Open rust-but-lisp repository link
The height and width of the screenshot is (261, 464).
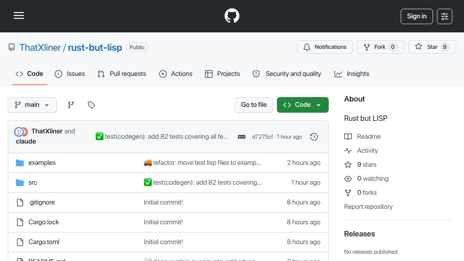coord(95,47)
